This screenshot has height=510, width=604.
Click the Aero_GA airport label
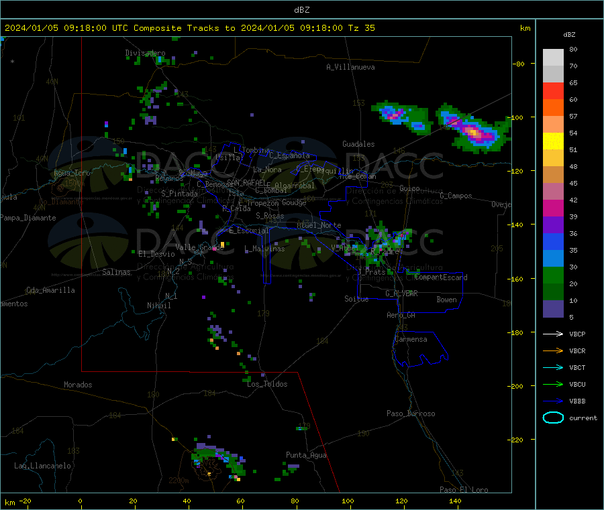401,315
